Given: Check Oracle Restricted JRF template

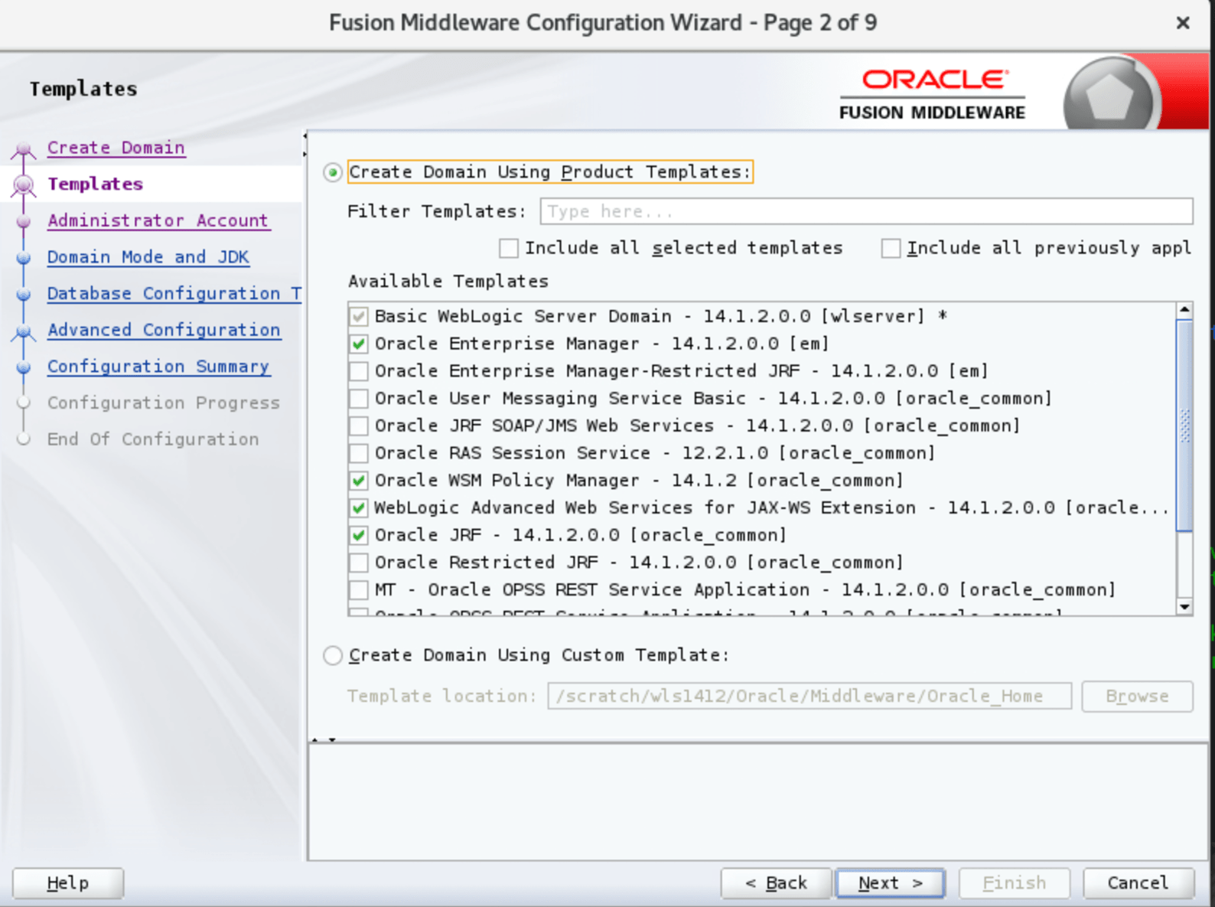Looking at the screenshot, I should pos(358,563).
